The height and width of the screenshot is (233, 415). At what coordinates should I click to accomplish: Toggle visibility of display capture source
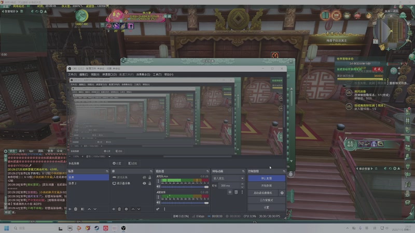144,183
